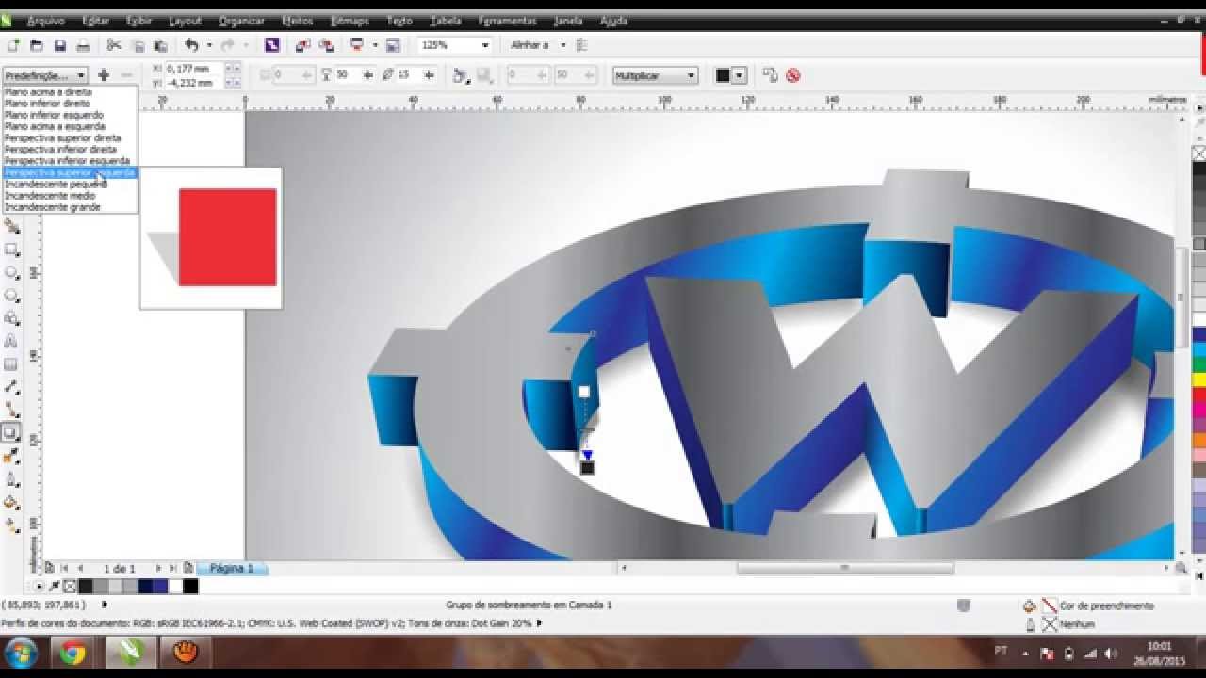Click the Open file icon
Viewport: 1206px width, 678px height.
(37, 45)
